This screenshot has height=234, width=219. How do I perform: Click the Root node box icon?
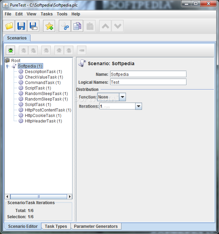(7, 60)
